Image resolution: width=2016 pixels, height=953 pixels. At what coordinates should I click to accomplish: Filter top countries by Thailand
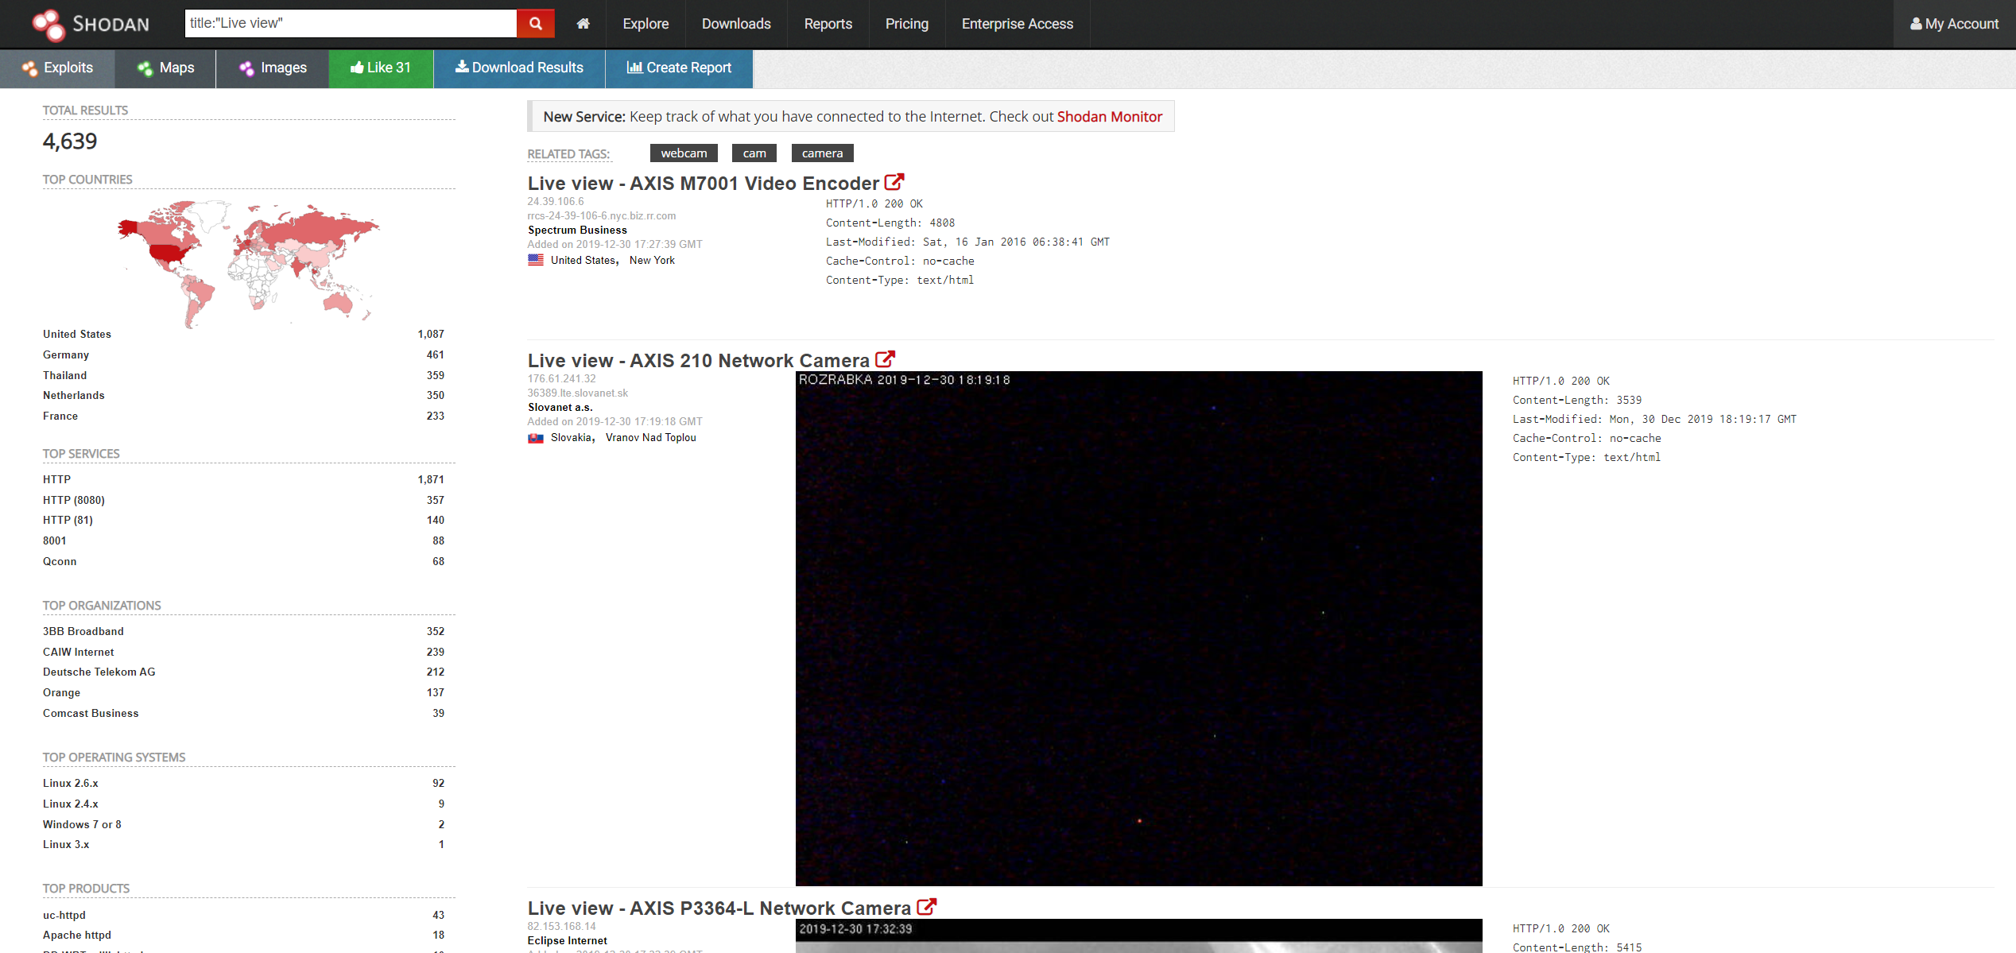pyautogui.click(x=65, y=375)
